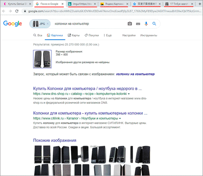Click the Google logo
Screen dimensions: 203x176
click(13, 24)
